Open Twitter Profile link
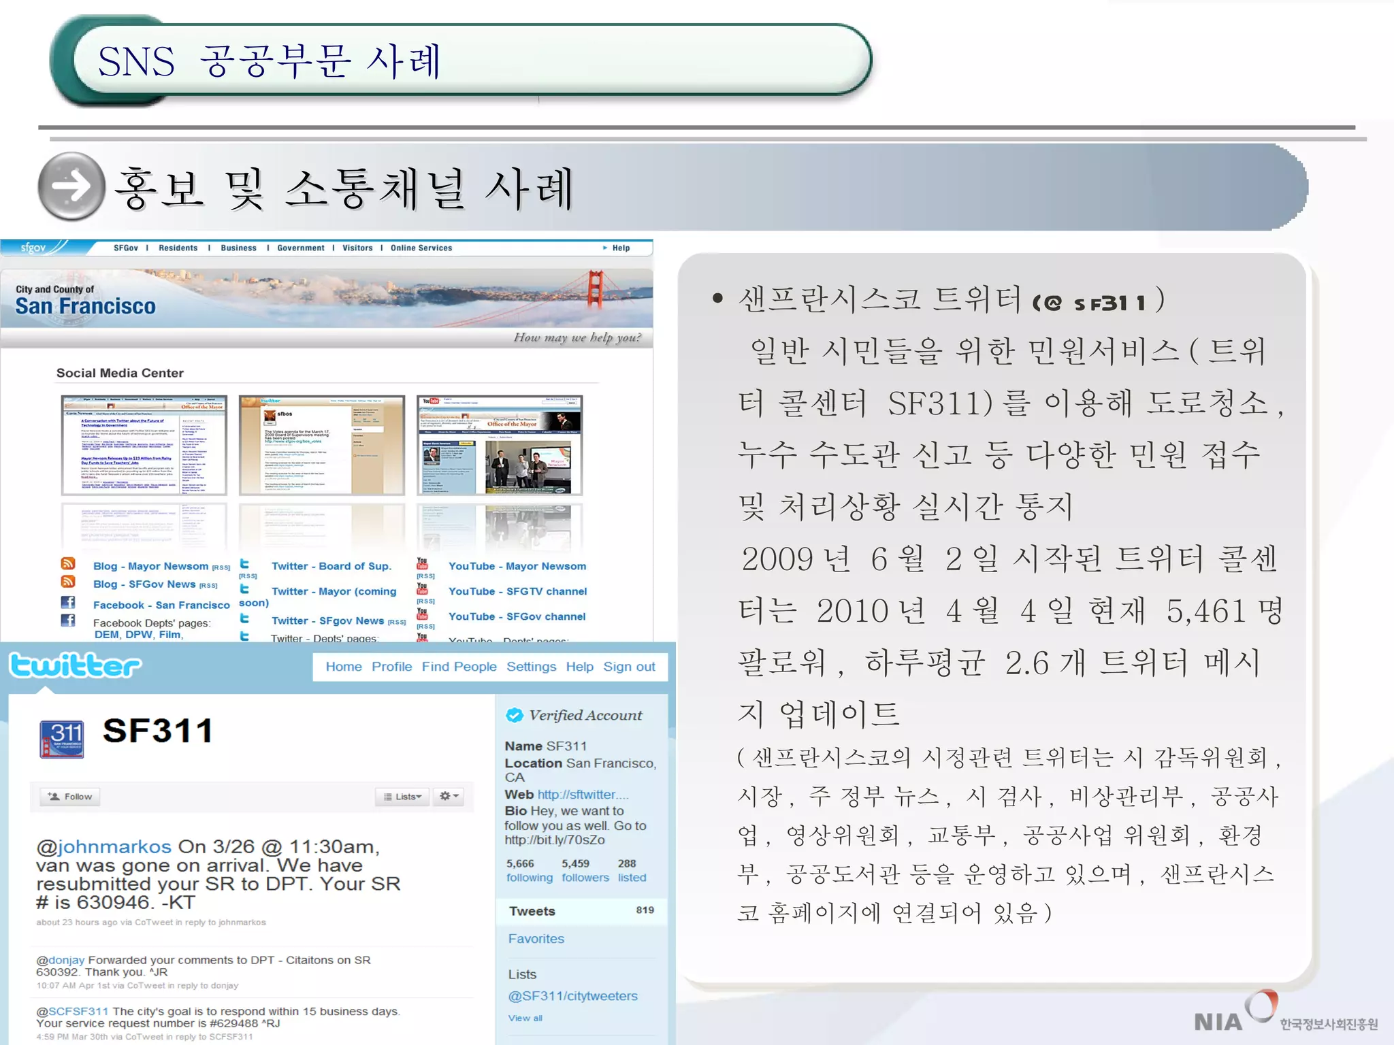 click(392, 667)
